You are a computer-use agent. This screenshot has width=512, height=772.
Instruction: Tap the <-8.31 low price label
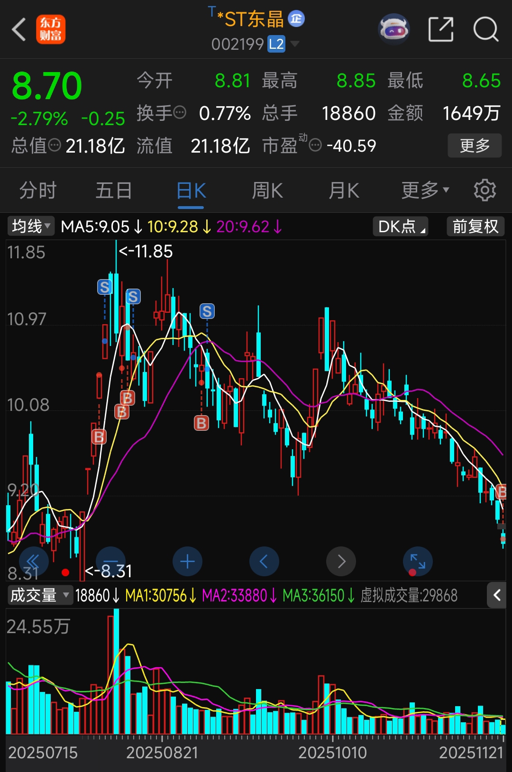tap(109, 571)
